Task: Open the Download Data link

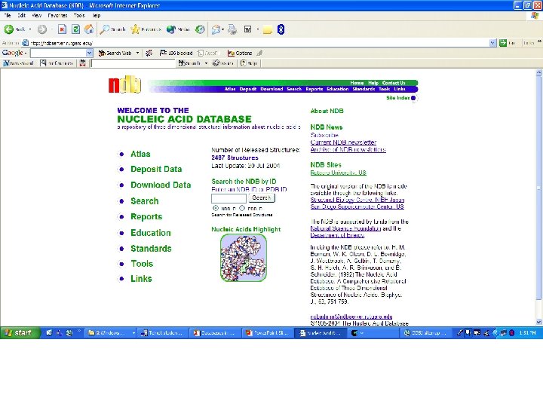Action: click(161, 185)
